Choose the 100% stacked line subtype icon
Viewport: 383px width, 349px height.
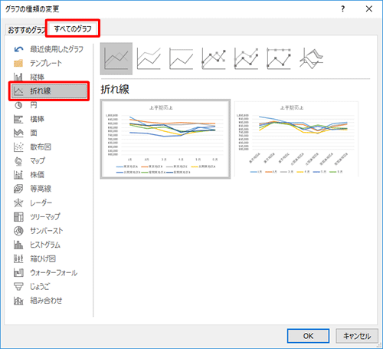pyautogui.click(x=181, y=58)
